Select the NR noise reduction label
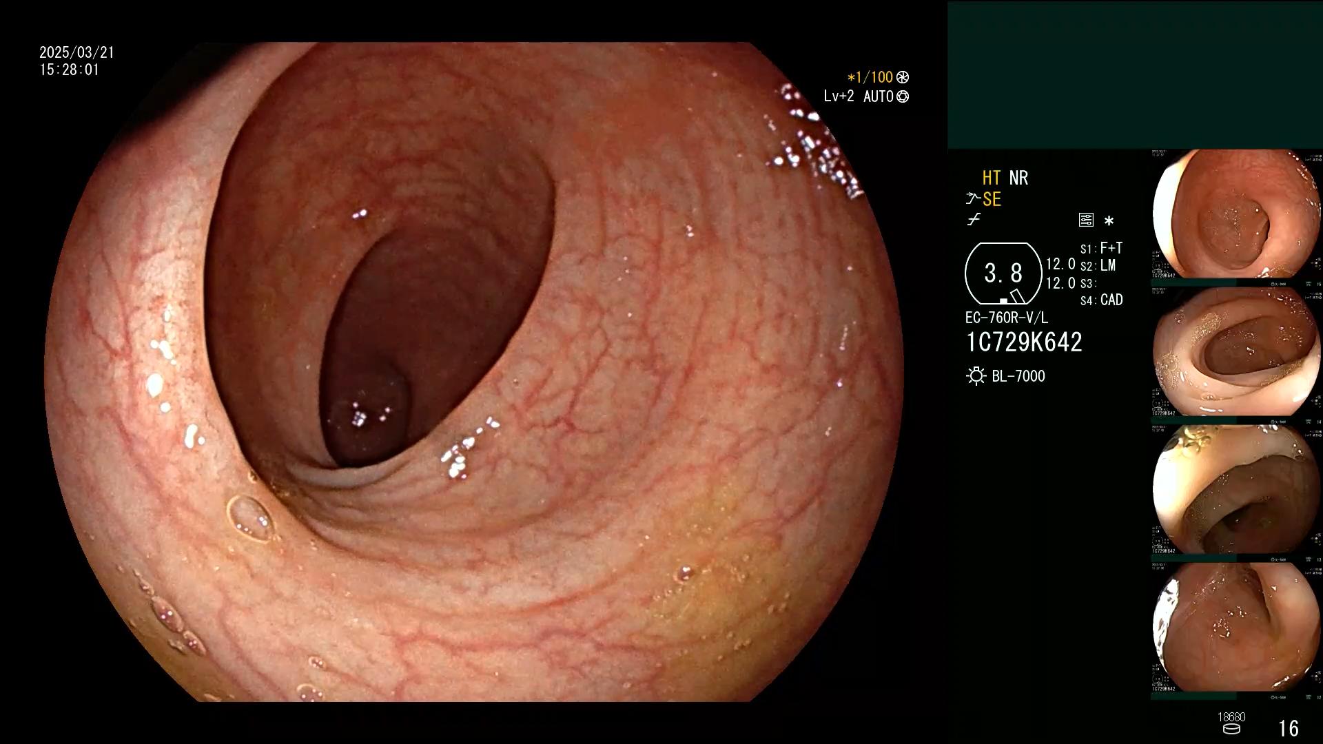1323x744 pixels. tap(1018, 178)
